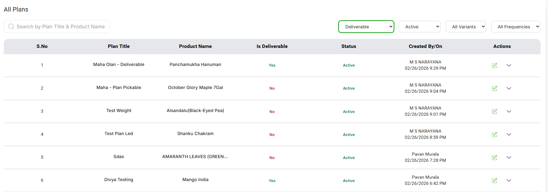Expand the Maha - Plan Pickable row

click(509, 88)
